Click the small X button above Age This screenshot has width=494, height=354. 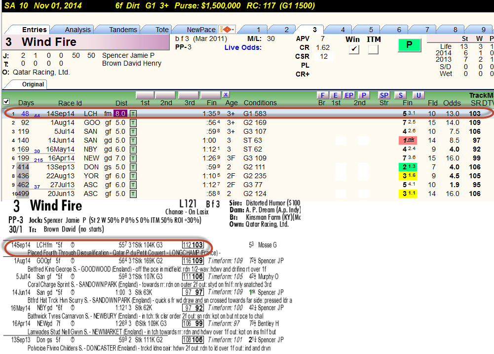click(x=226, y=95)
